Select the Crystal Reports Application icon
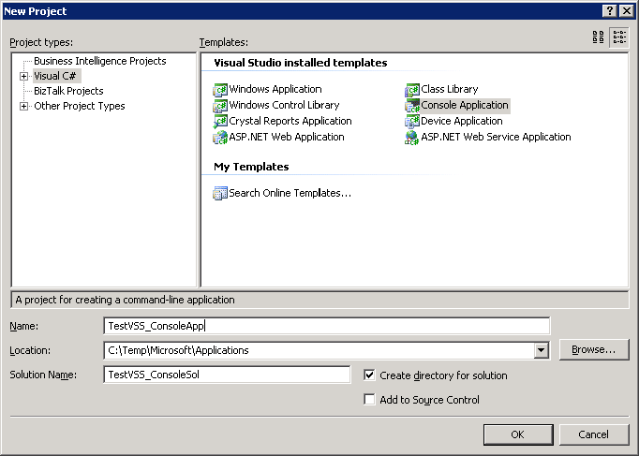Viewport: 639px width, 456px height. (x=220, y=122)
